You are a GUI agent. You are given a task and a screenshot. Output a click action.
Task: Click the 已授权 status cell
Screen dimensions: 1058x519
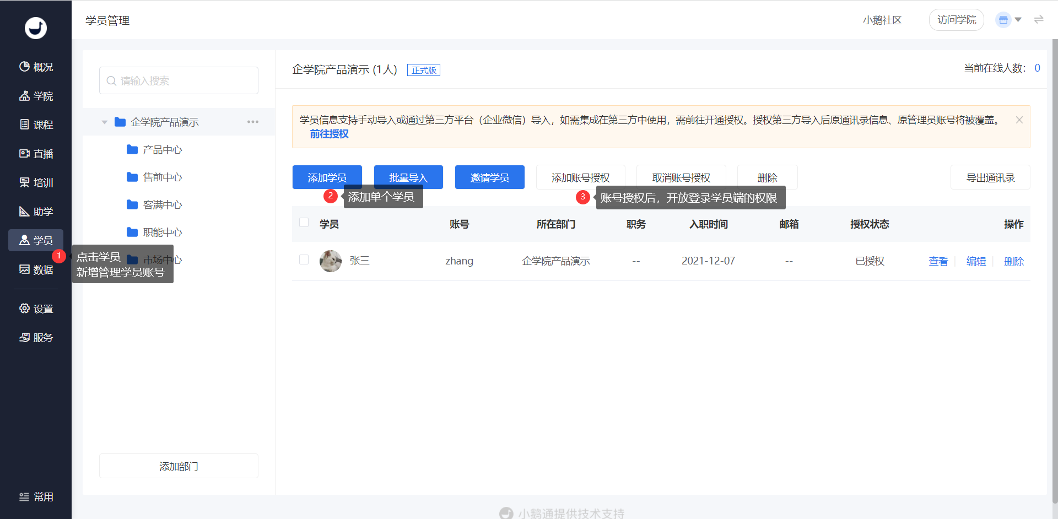(x=870, y=261)
